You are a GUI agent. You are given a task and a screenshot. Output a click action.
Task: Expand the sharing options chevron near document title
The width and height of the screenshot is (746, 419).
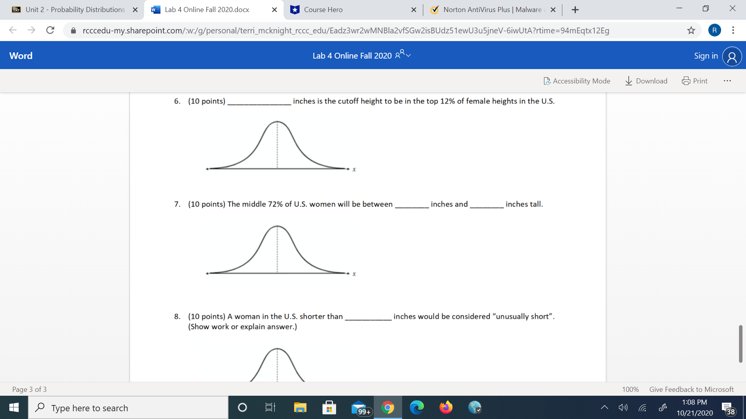[x=409, y=55]
